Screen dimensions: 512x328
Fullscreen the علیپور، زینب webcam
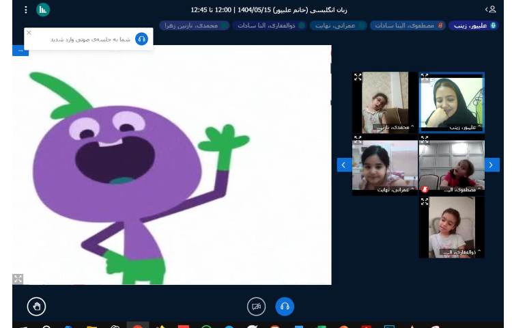coord(425,77)
